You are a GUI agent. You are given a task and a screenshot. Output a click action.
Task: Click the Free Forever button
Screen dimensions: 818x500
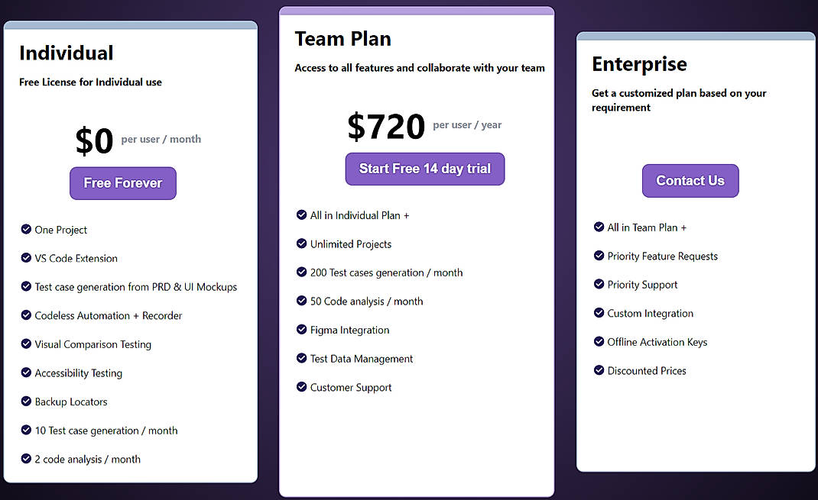[x=122, y=183]
